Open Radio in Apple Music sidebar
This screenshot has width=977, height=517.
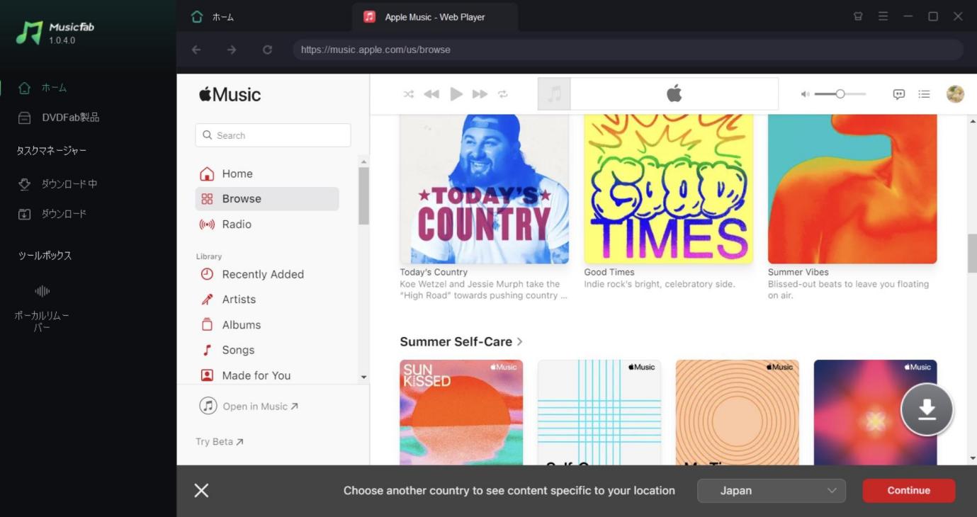coord(266,225)
